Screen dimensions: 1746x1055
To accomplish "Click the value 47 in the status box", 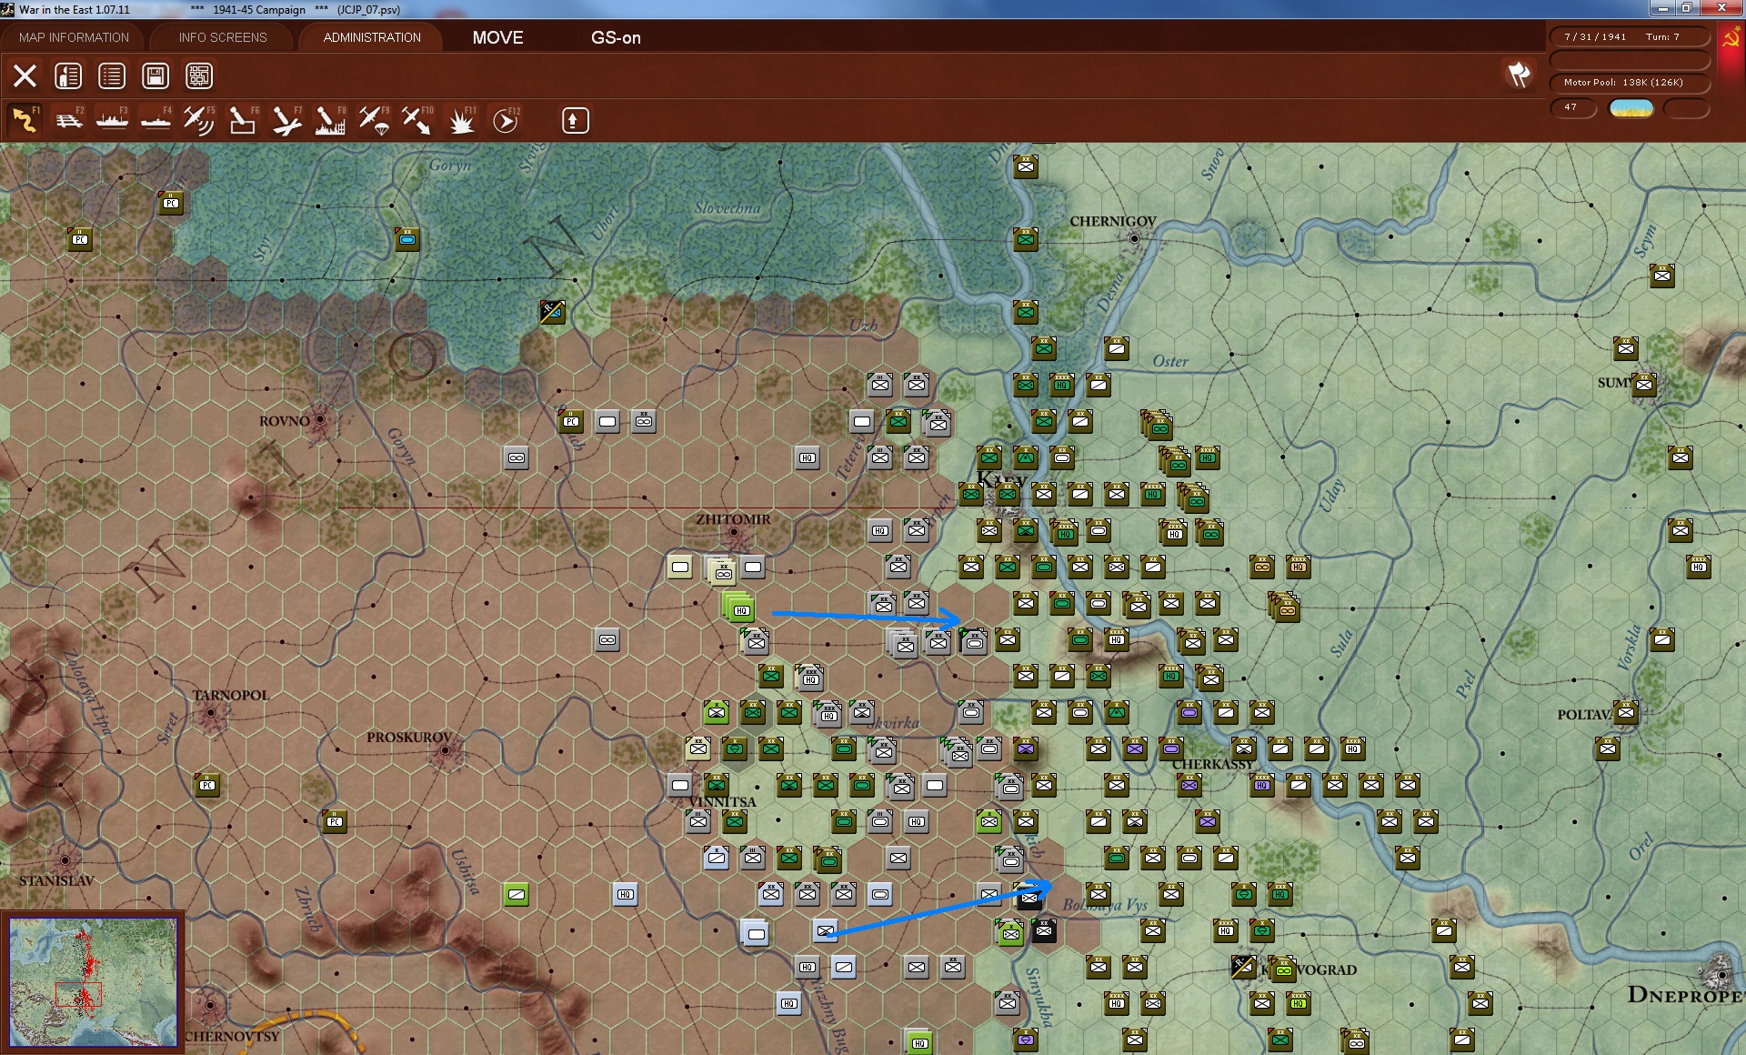I will click(x=1572, y=107).
